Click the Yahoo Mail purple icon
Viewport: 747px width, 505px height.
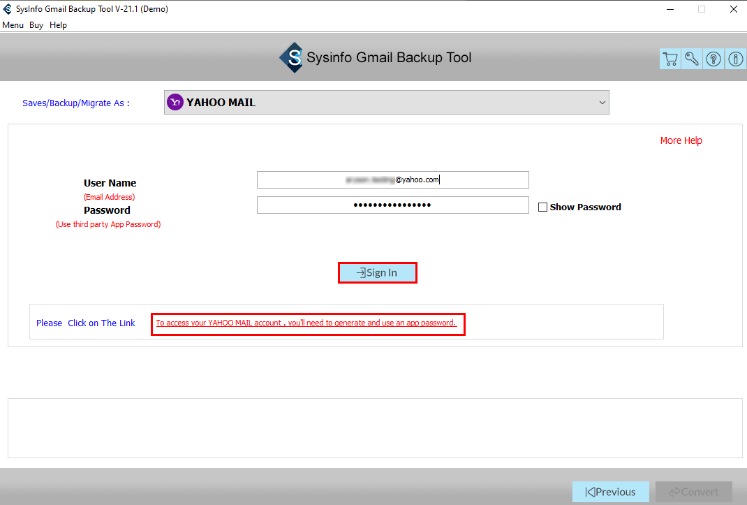pos(175,102)
